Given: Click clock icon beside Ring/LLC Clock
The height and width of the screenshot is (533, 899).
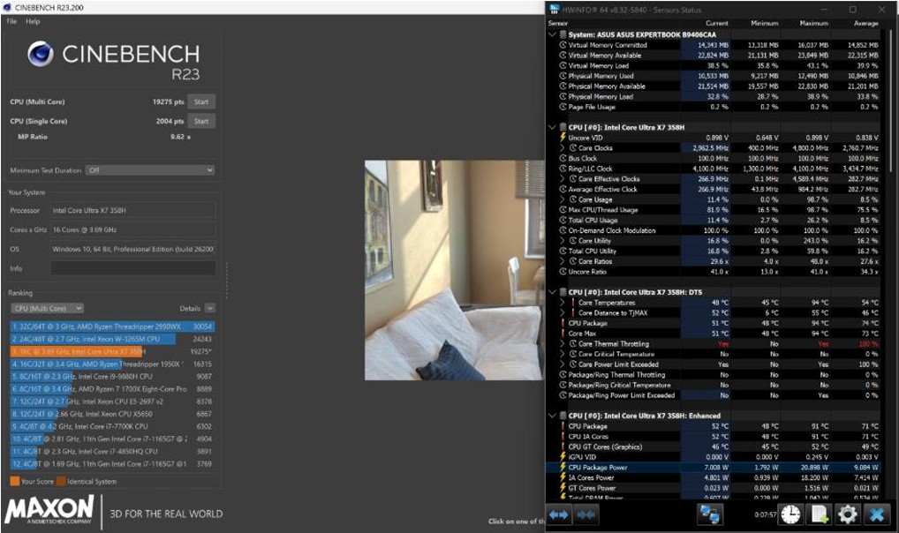Looking at the screenshot, I should [x=563, y=169].
